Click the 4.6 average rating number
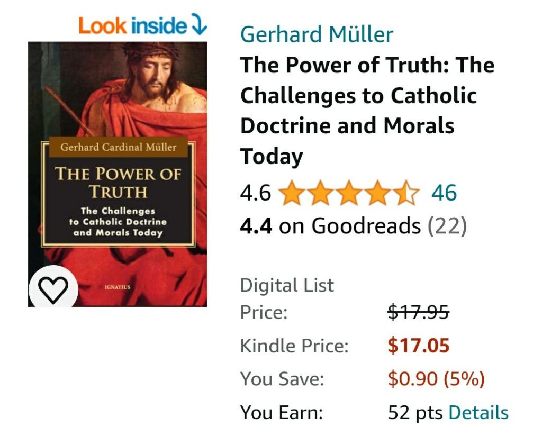The height and width of the screenshot is (435, 542). [255, 193]
